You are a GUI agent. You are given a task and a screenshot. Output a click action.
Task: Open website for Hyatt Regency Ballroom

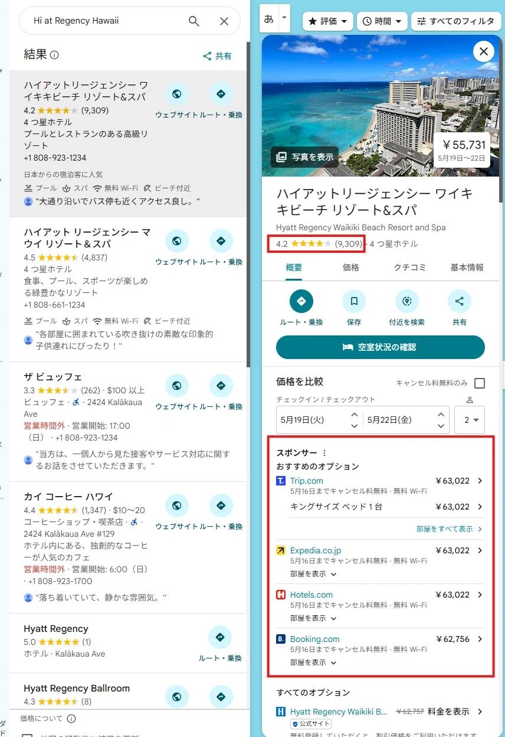click(176, 697)
